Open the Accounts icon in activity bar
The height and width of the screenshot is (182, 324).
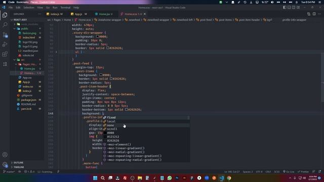5,155
